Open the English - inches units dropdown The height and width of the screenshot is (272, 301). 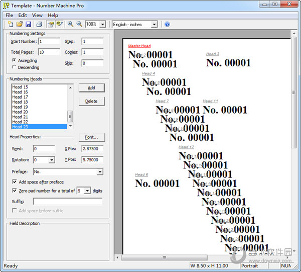154,25
